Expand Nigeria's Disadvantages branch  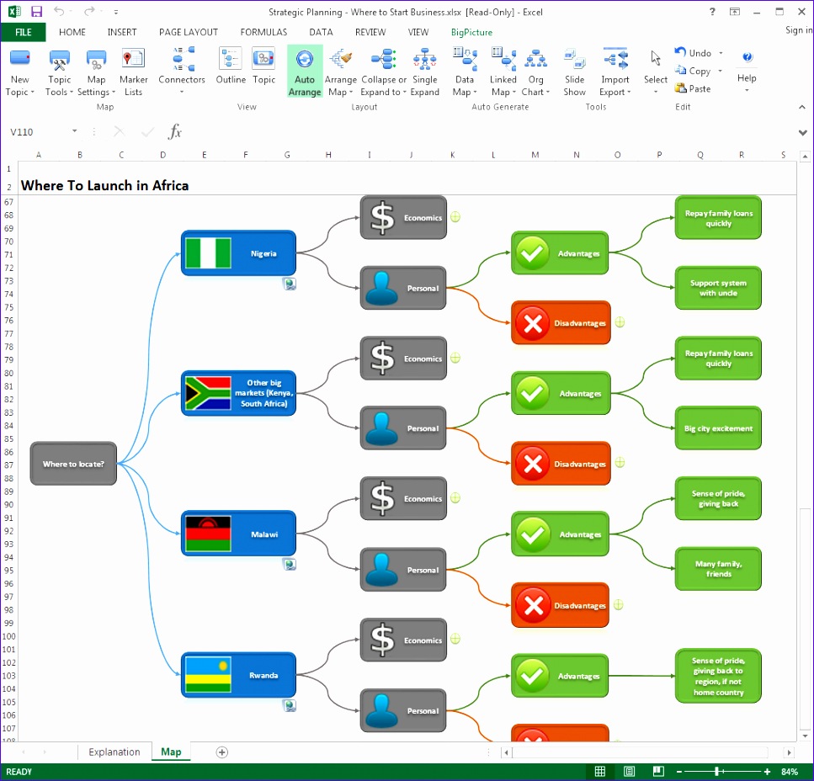620,322
